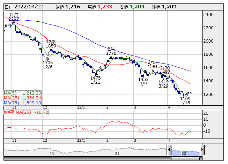This screenshot has width=228, height=164.
Task: Click the 4/18 low marker at 1169
Action: coord(185,101)
